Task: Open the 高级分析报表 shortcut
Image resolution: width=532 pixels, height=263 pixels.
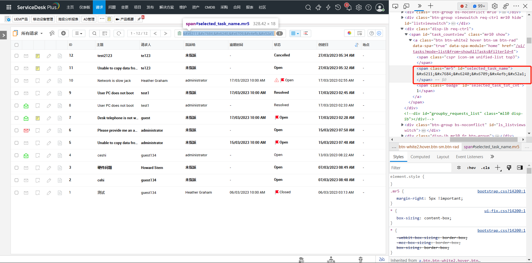Action: [68, 19]
